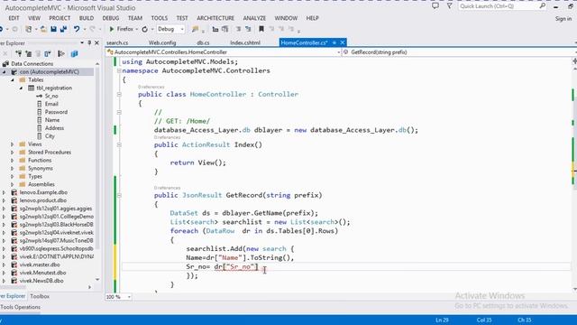Select the City column node
577x325 pixels.
(50, 136)
